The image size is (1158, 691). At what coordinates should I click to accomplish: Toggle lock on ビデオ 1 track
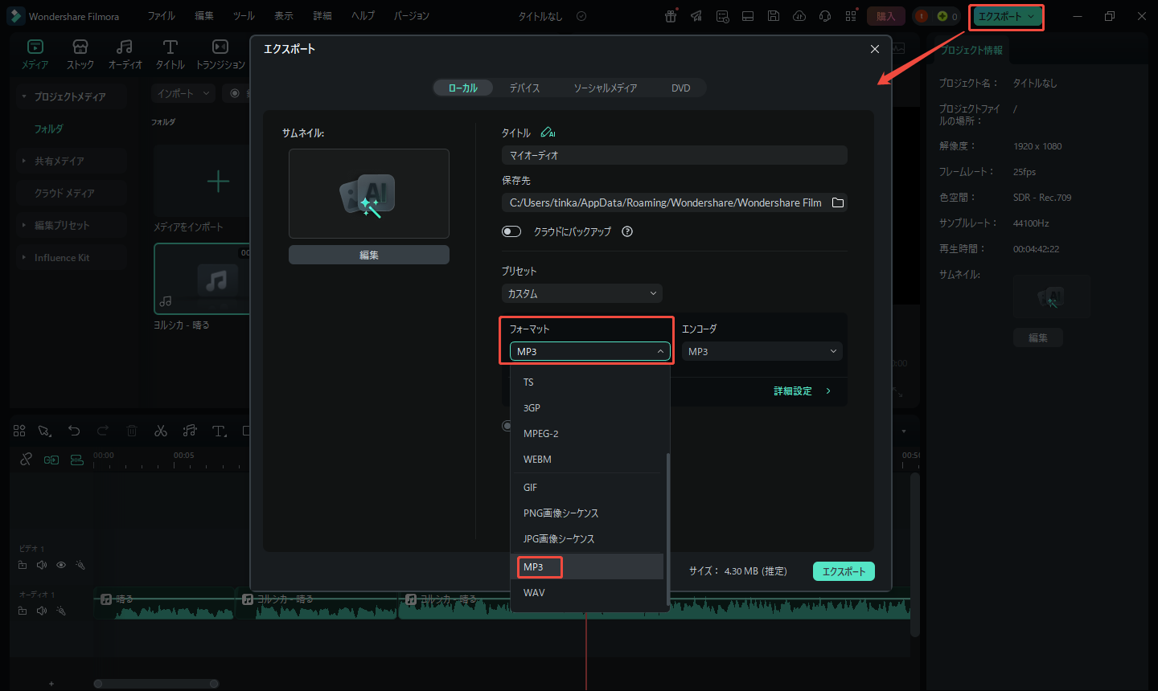pyautogui.click(x=23, y=565)
